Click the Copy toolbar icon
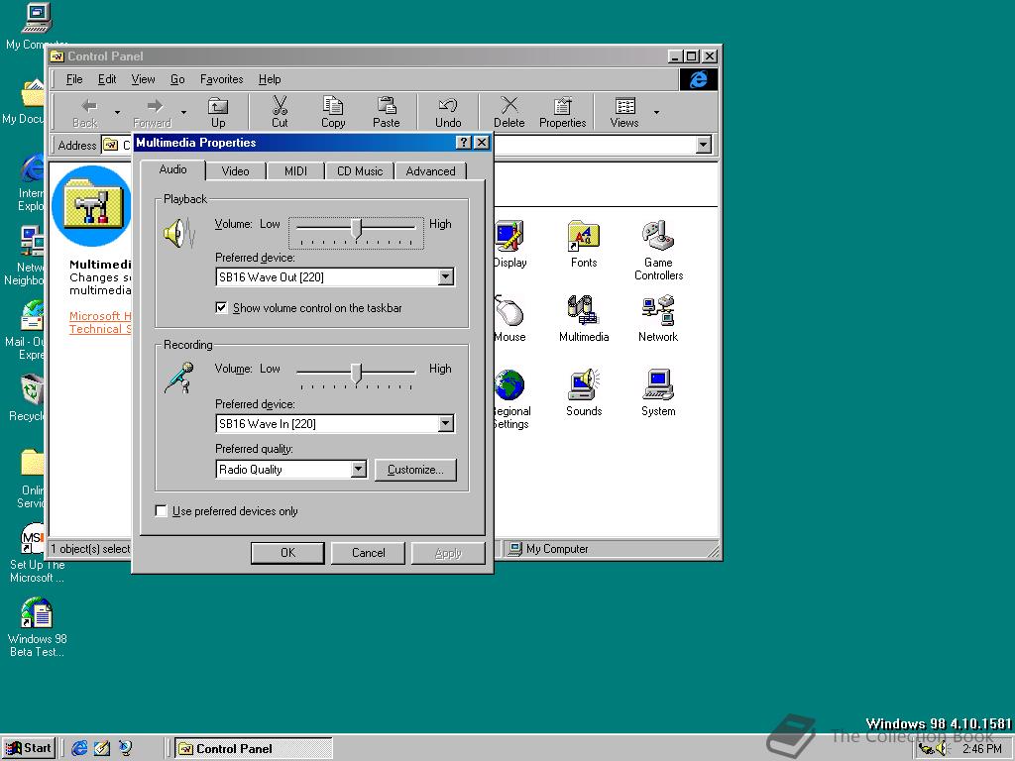 (333, 110)
